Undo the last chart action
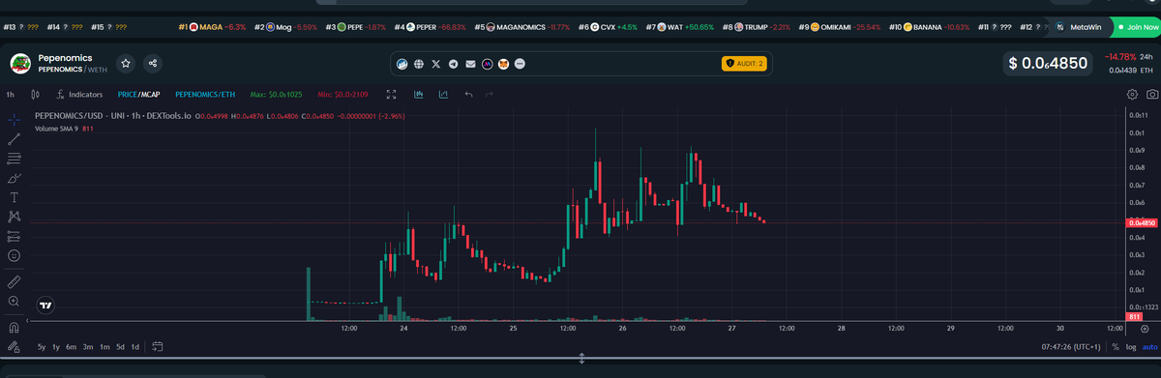 pyautogui.click(x=469, y=94)
